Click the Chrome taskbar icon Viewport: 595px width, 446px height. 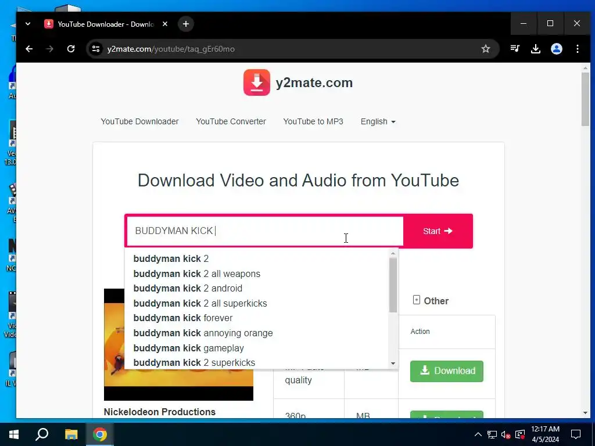click(100, 434)
